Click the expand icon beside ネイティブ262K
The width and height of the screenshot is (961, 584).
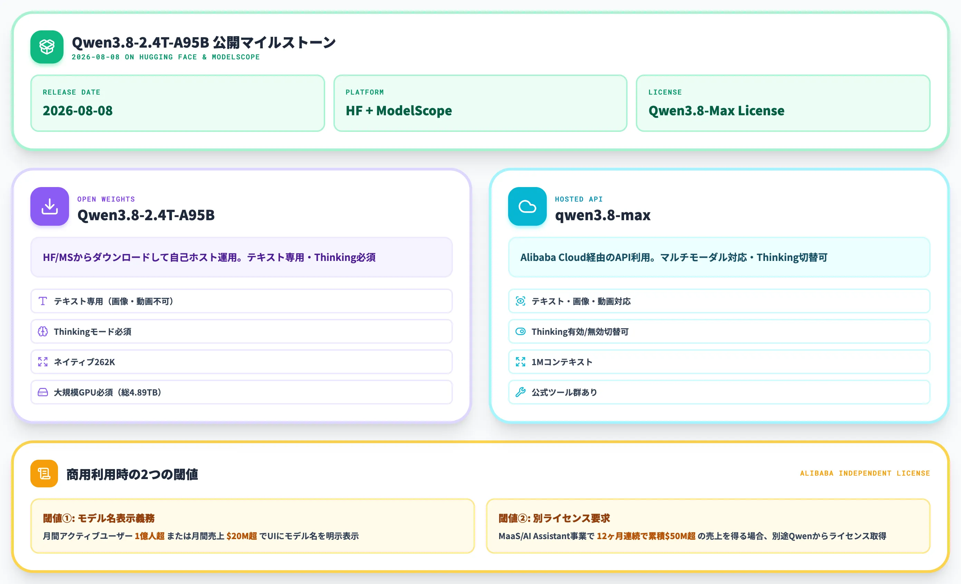click(x=43, y=362)
